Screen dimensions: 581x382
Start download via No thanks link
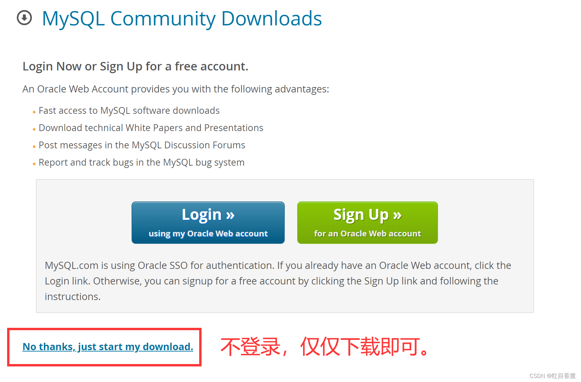[x=108, y=347]
